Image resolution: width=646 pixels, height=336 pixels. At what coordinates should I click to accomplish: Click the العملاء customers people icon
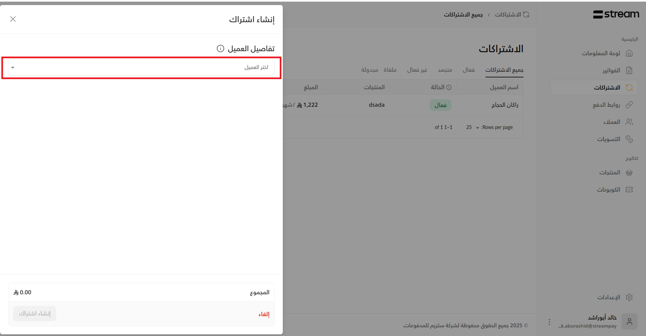(629, 122)
